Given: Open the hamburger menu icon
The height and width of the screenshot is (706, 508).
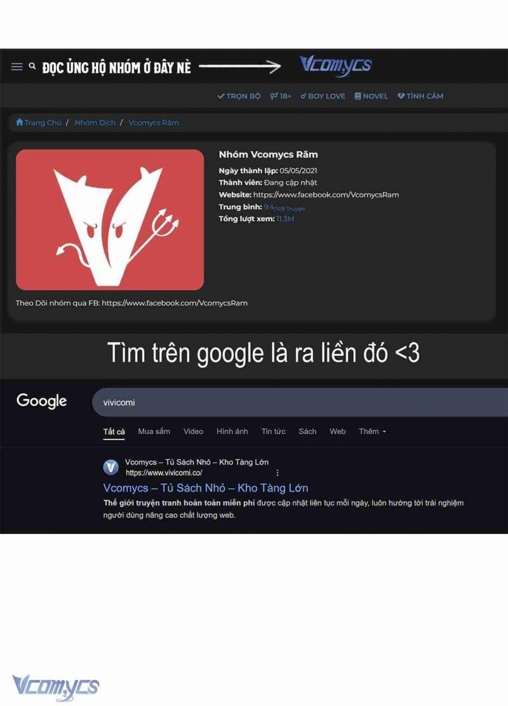Looking at the screenshot, I should (x=17, y=67).
